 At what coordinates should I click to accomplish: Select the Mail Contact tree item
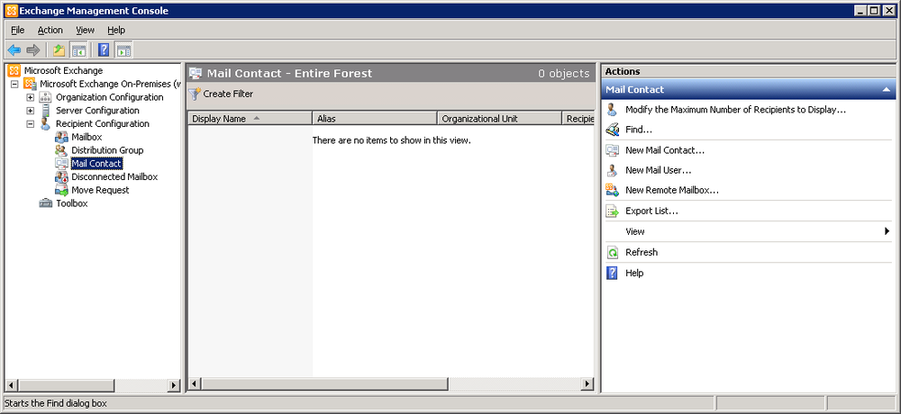click(x=96, y=164)
